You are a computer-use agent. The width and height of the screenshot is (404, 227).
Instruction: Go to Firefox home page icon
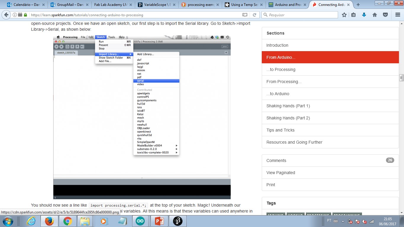tap(374, 15)
